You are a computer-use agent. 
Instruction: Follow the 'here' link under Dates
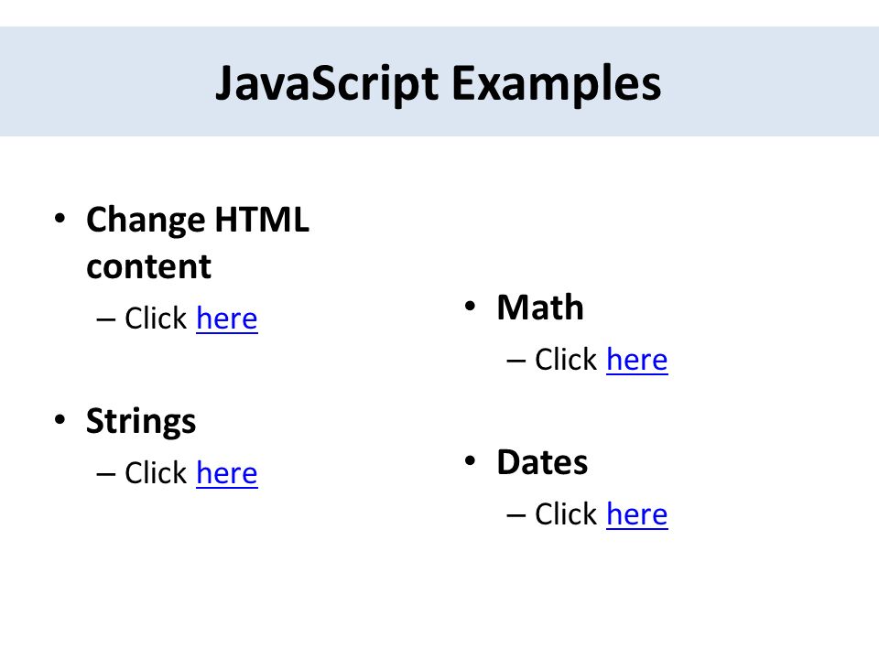637,514
